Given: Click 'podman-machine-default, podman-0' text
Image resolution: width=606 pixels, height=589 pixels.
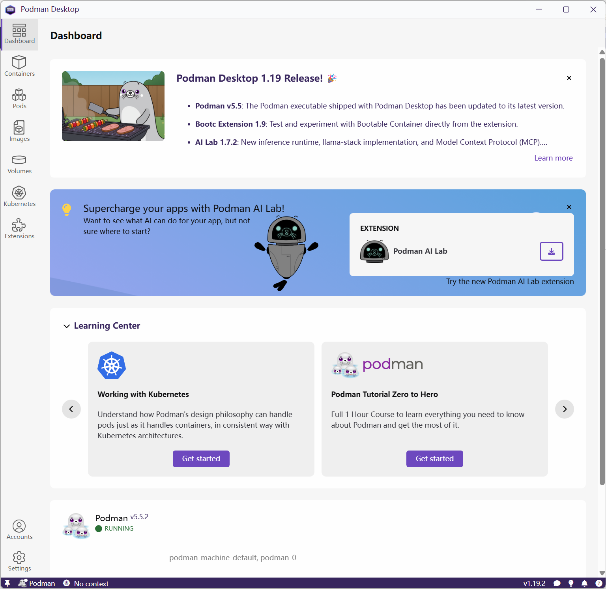Looking at the screenshot, I should click(233, 558).
